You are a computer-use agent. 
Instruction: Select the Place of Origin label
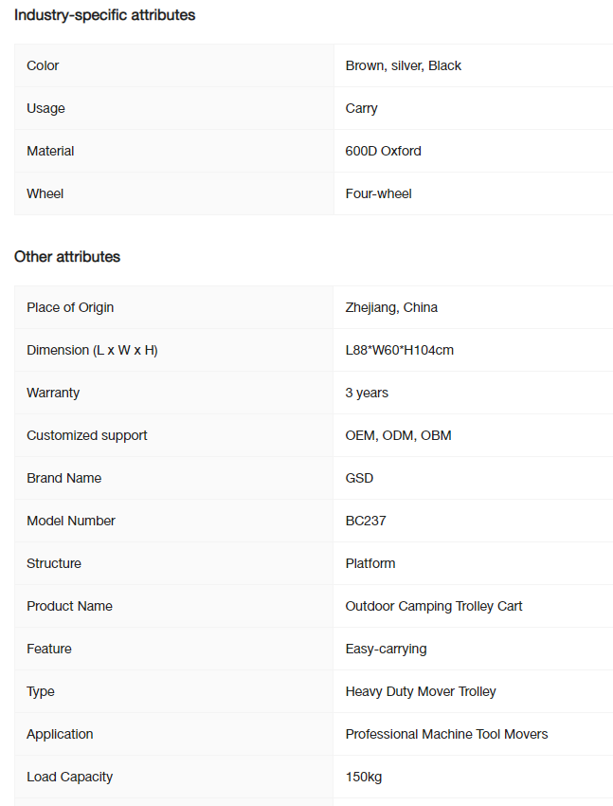click(70, 307)
